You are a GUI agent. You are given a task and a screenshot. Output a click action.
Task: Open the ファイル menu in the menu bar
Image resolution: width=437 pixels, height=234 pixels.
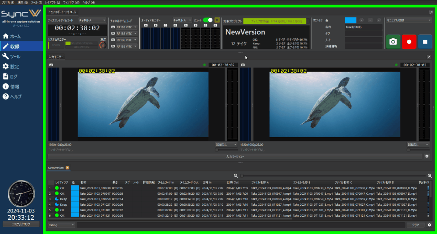[6, 2]
